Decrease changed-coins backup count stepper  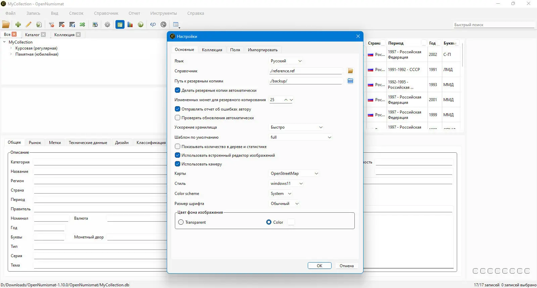[291, 100]
